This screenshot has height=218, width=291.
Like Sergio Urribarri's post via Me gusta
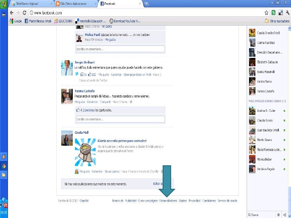(104, 75)
